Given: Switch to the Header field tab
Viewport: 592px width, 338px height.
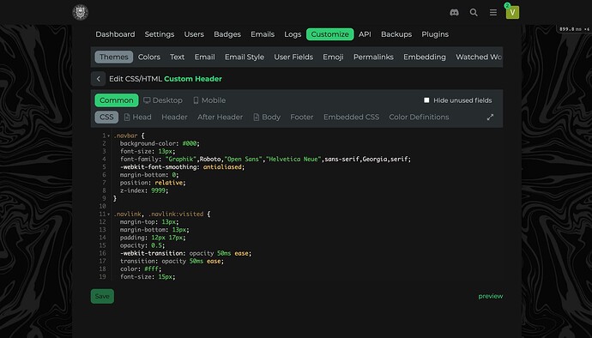Looking at the screenshot, I should (174, 117).
